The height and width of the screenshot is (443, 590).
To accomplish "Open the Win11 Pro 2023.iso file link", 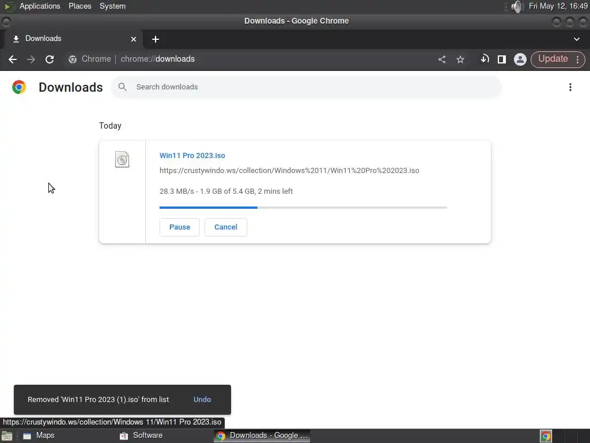I will tap(192, 156).
